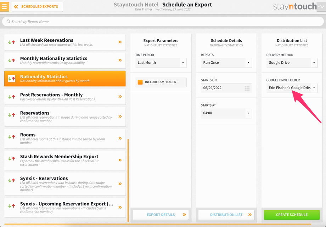Open chevron arrow on Rooms row
Screen dimensions: 326x227
(x=120, y=138)
